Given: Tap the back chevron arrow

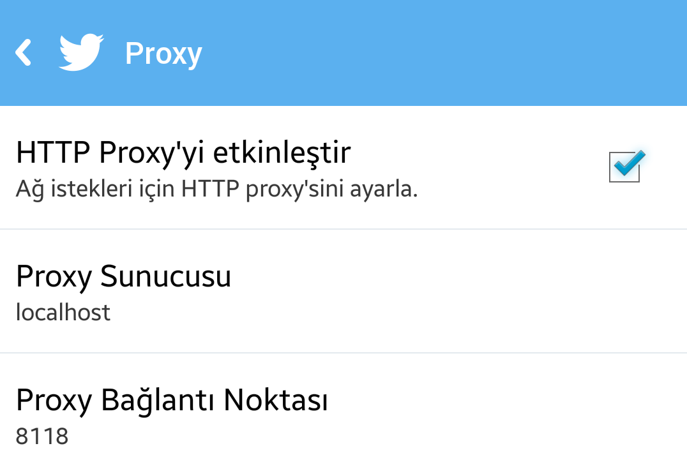Looking at the screenshot, I should click(23, 52).
